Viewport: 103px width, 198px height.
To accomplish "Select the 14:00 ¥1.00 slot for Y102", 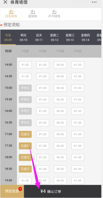I will [x=25, y=65].
